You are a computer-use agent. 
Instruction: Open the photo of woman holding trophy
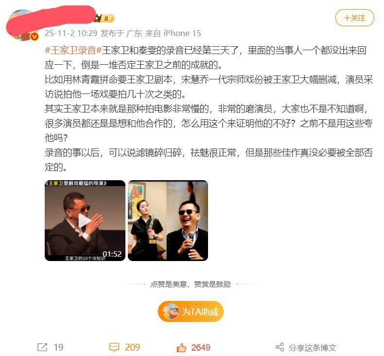(x=168, y=221)
